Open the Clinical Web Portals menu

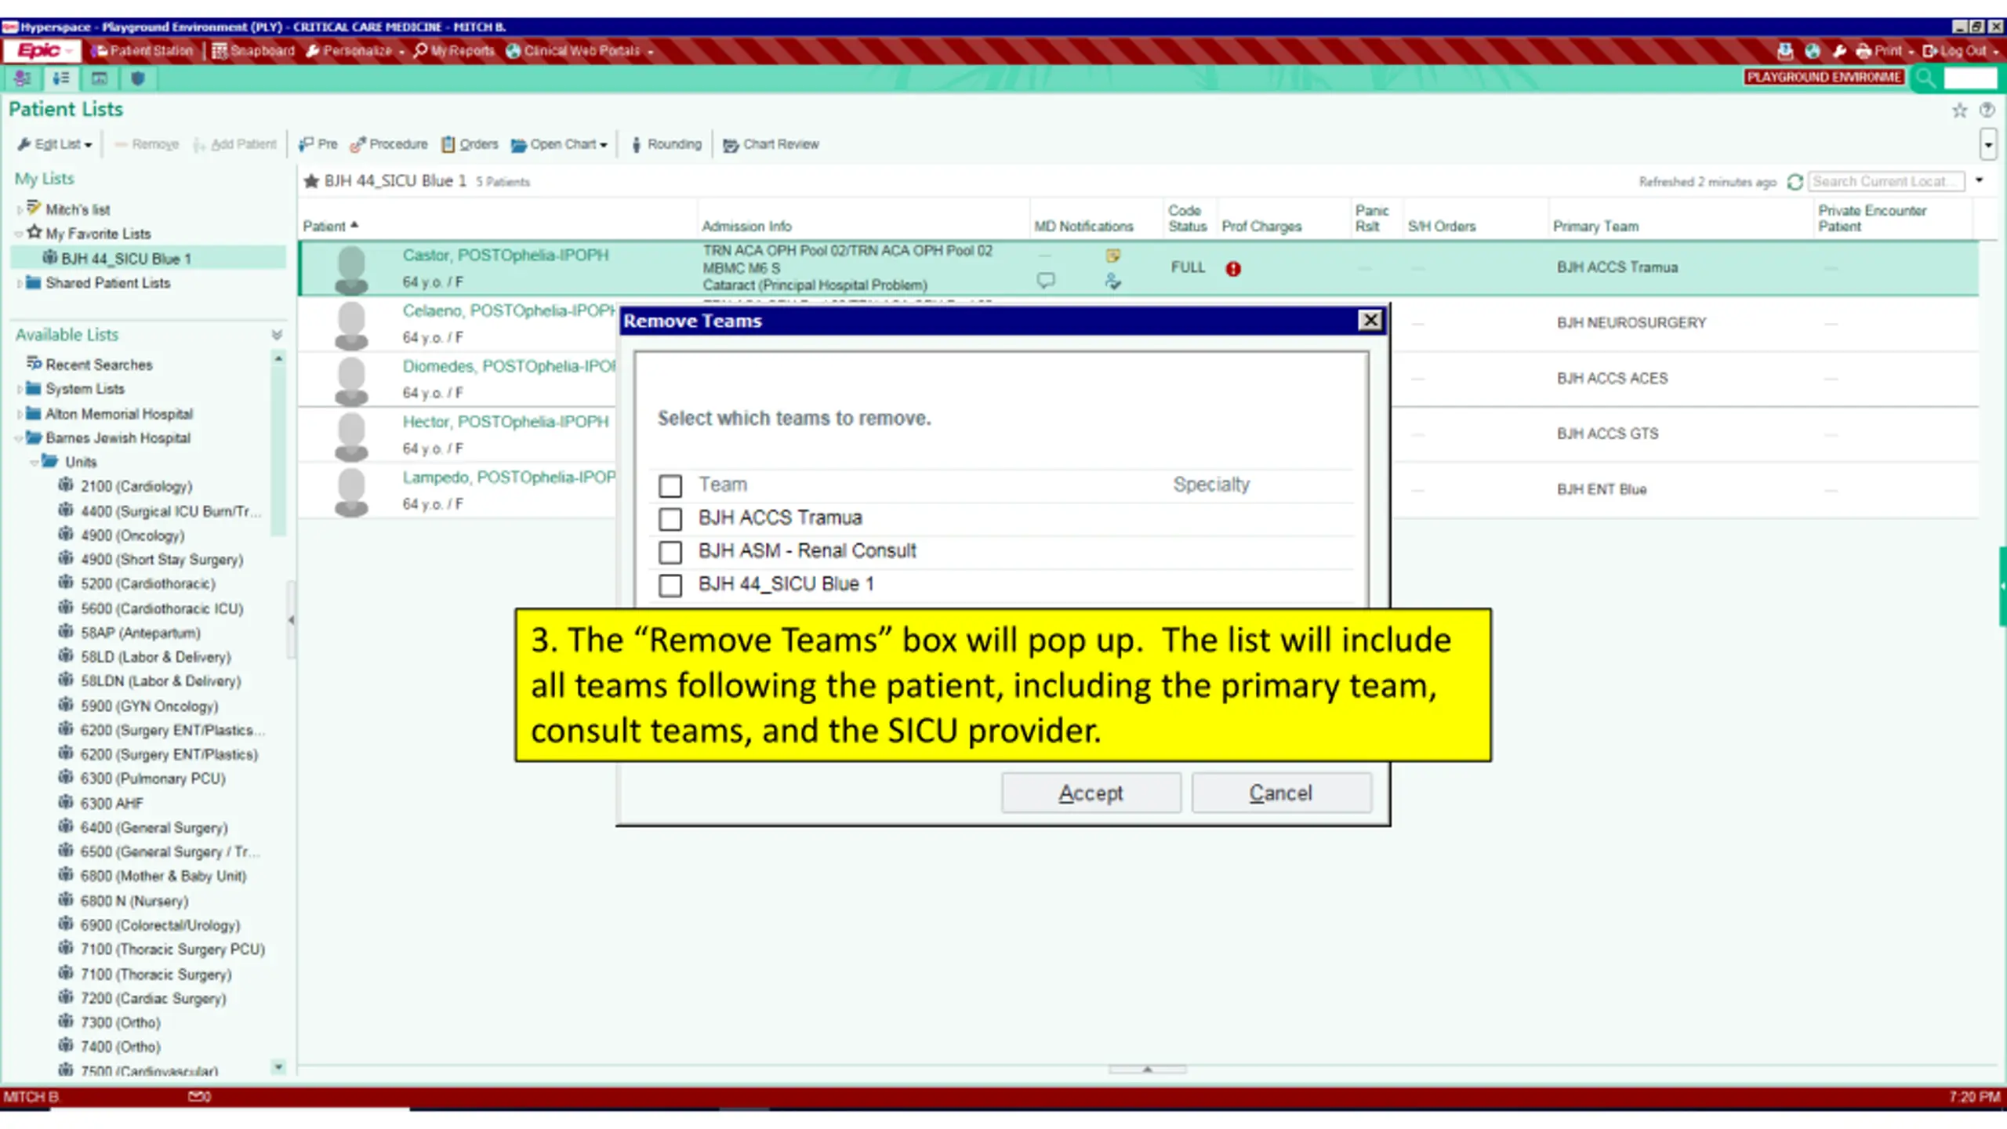click(x=579, y=51)
